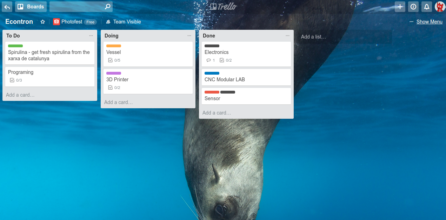The height and width of the screenshot is (220, 446).
Task: Click the plus create icon
Action: tap(400, 7)
